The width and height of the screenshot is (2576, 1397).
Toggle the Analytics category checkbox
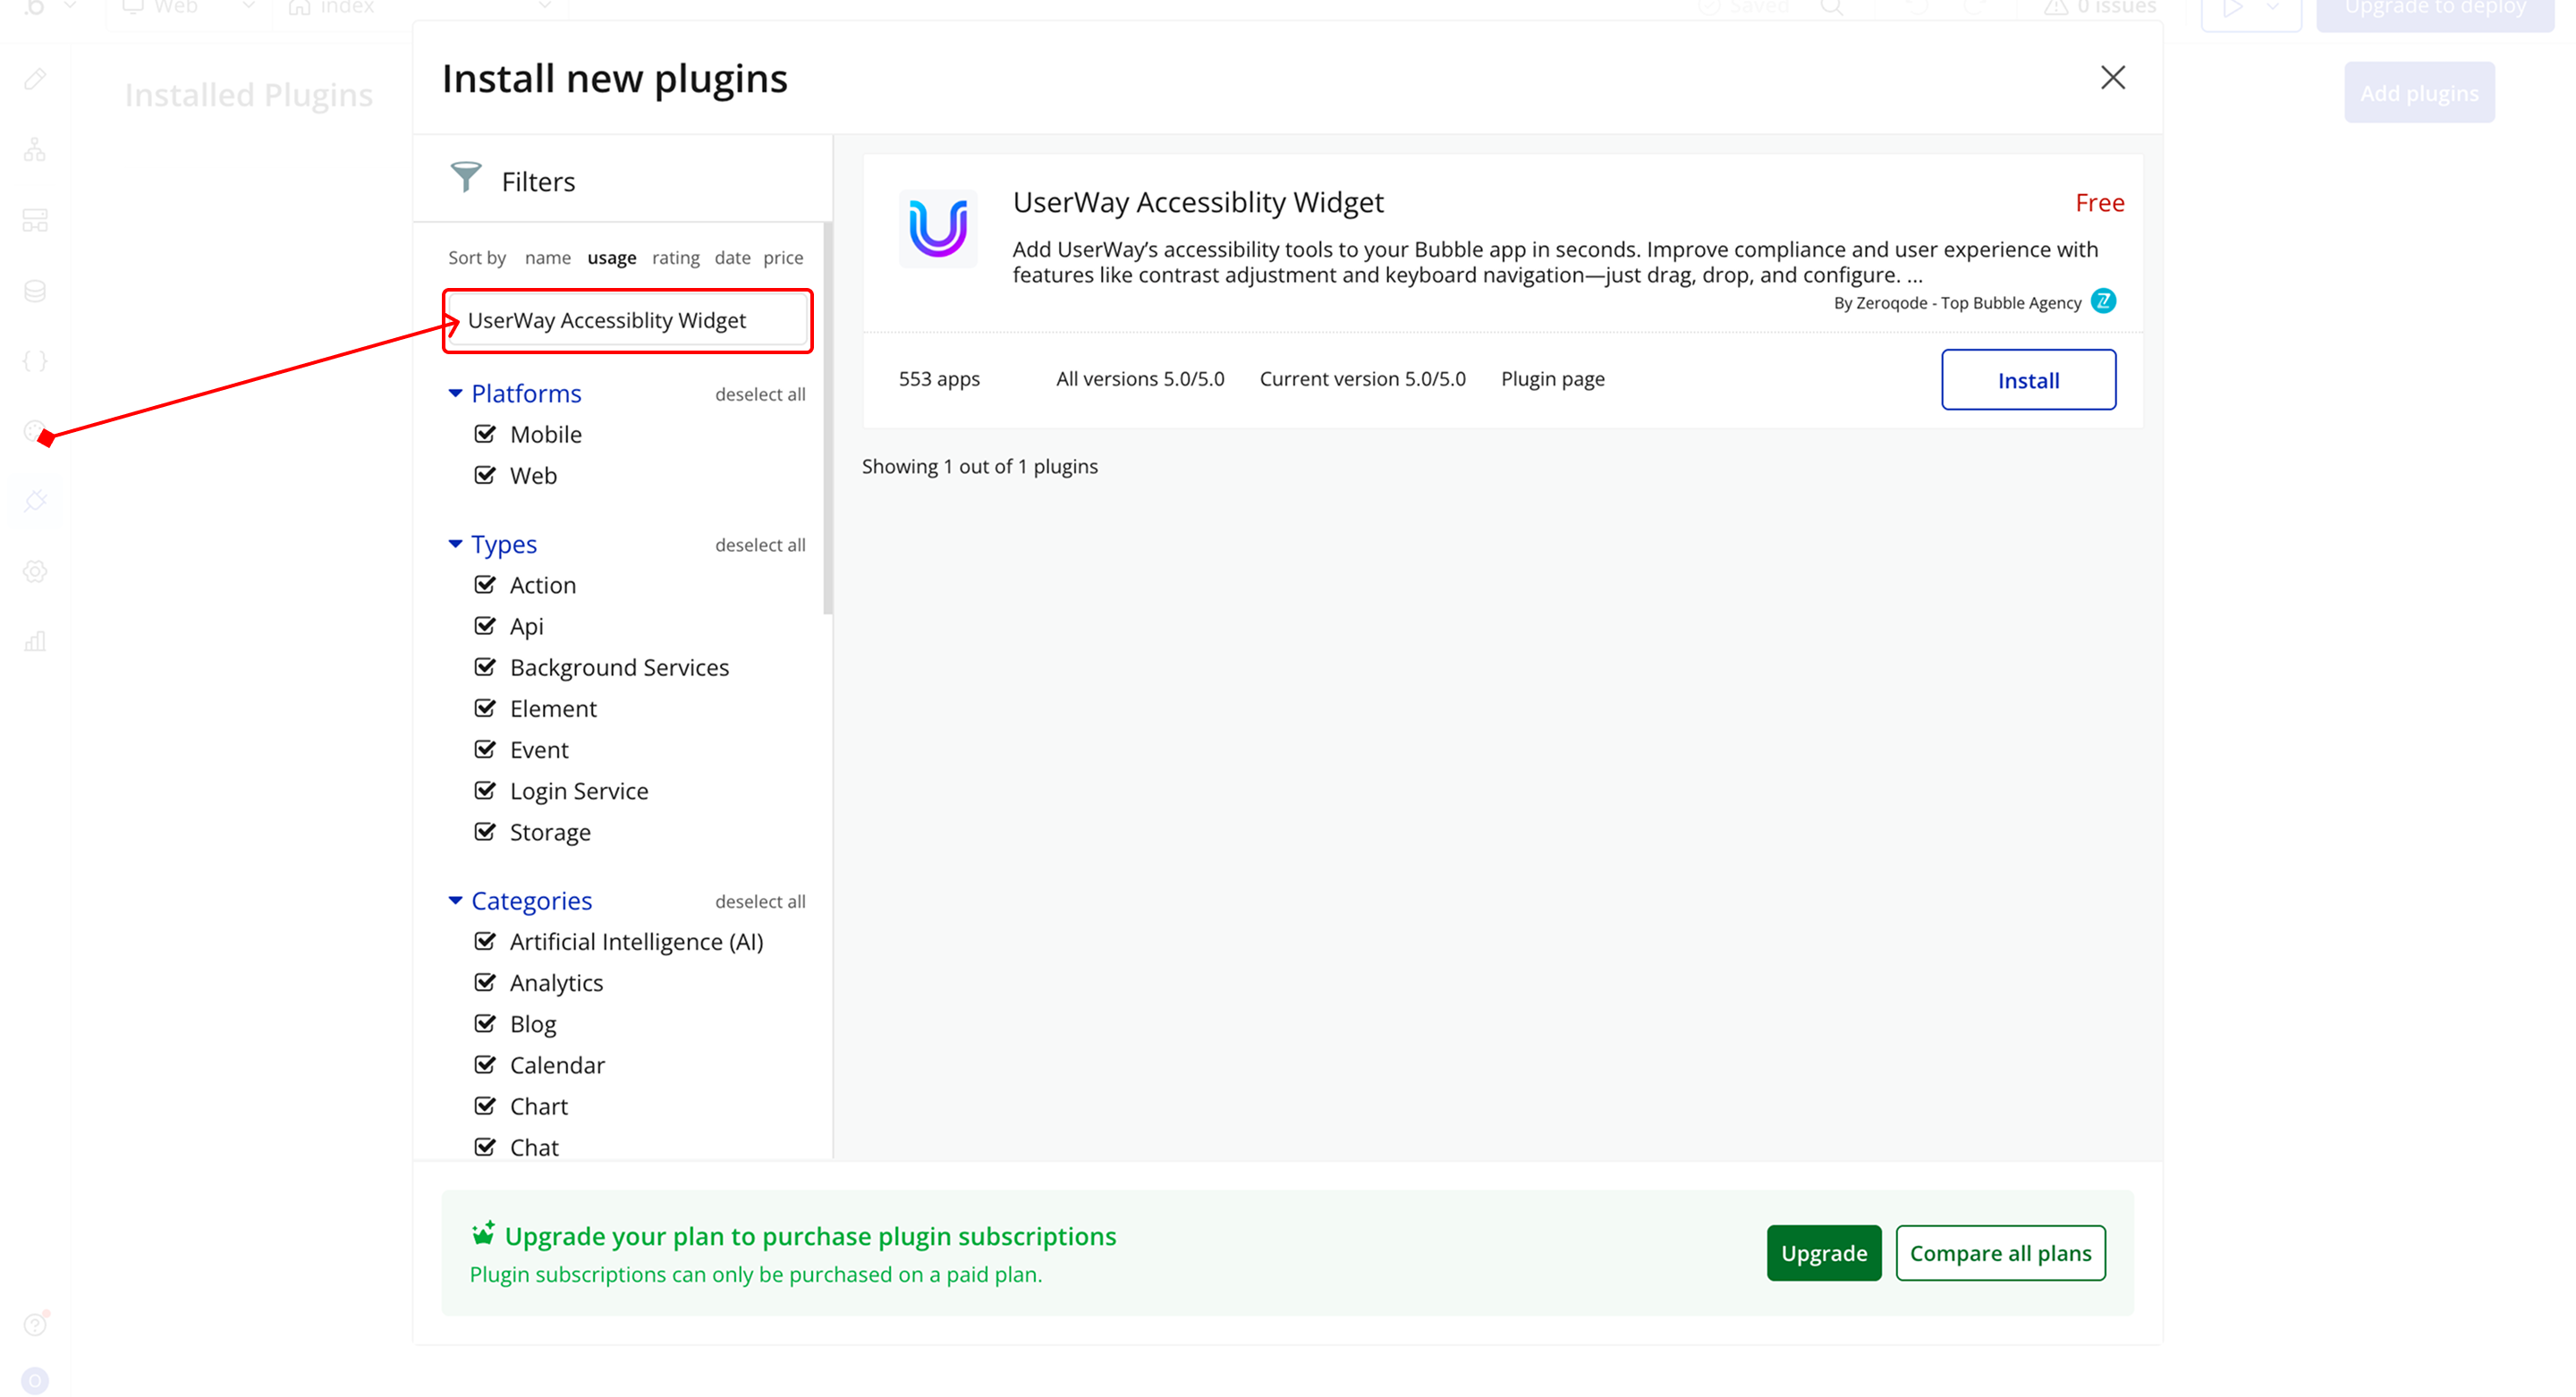485,982
